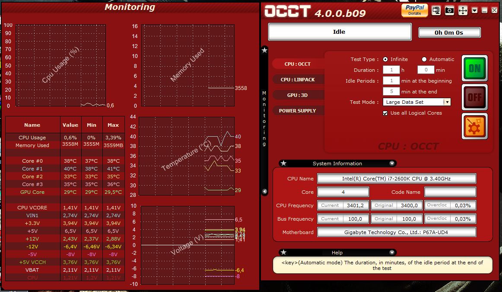This screenshot has width=502, height=292.
Task: Collapse the Help section arrow
Action: (392, 252)
